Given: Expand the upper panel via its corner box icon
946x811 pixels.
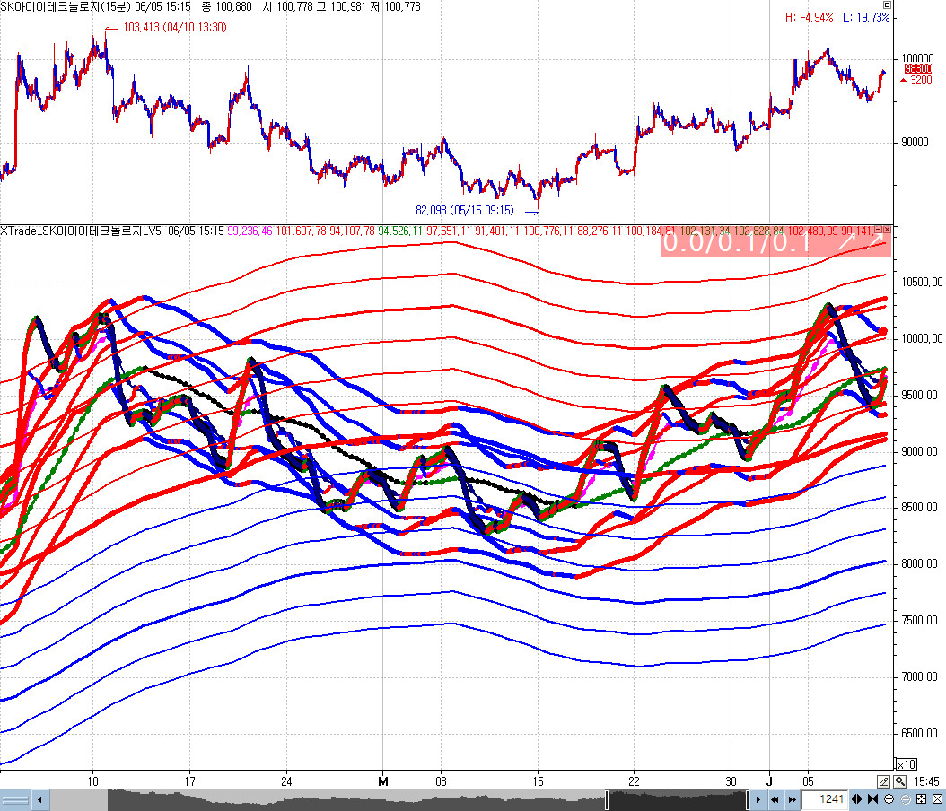Looking at the screenshot, I should pos(888,5).
